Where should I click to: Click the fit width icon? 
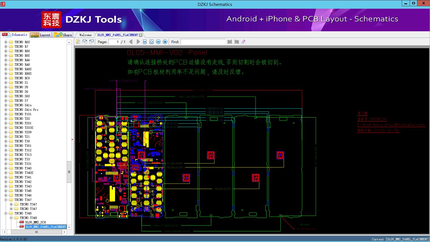(145, 42)
